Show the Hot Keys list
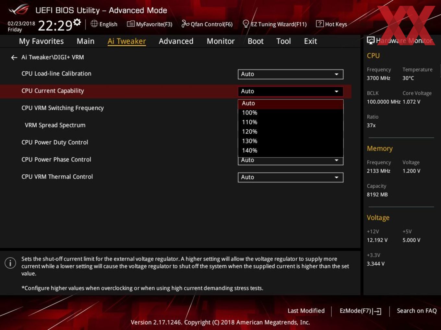The height and width of the screenshot is (330, 441). (332, 24)
